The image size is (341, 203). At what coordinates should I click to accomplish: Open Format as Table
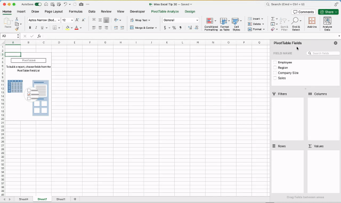[224, 25]
